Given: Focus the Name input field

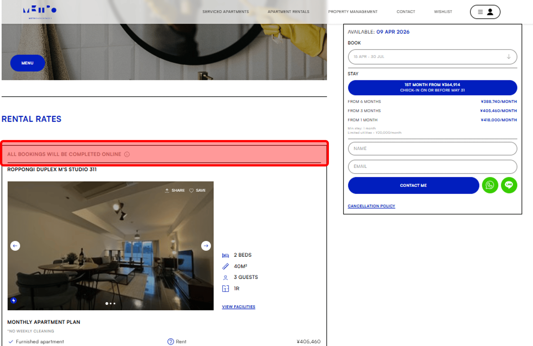Looking at the screenshot, I should [432, 149].
